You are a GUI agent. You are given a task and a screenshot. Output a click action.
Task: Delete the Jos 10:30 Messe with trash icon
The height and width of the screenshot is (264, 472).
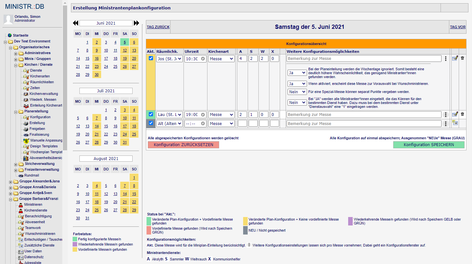tap(462, 58)
